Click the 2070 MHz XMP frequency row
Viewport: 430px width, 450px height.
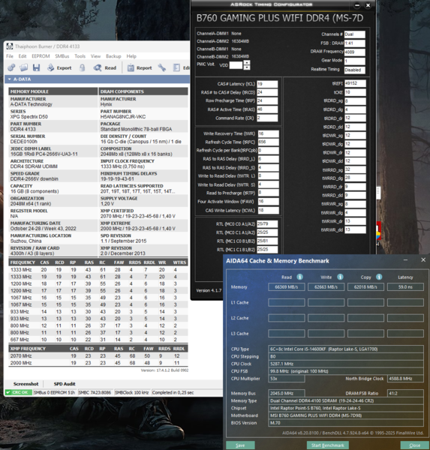pos(98,355)
